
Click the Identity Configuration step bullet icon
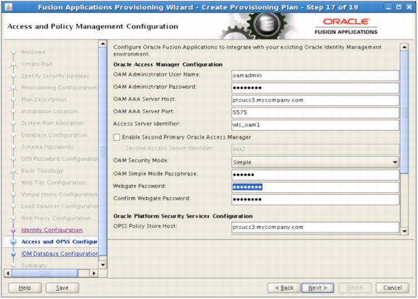[13, 230]
